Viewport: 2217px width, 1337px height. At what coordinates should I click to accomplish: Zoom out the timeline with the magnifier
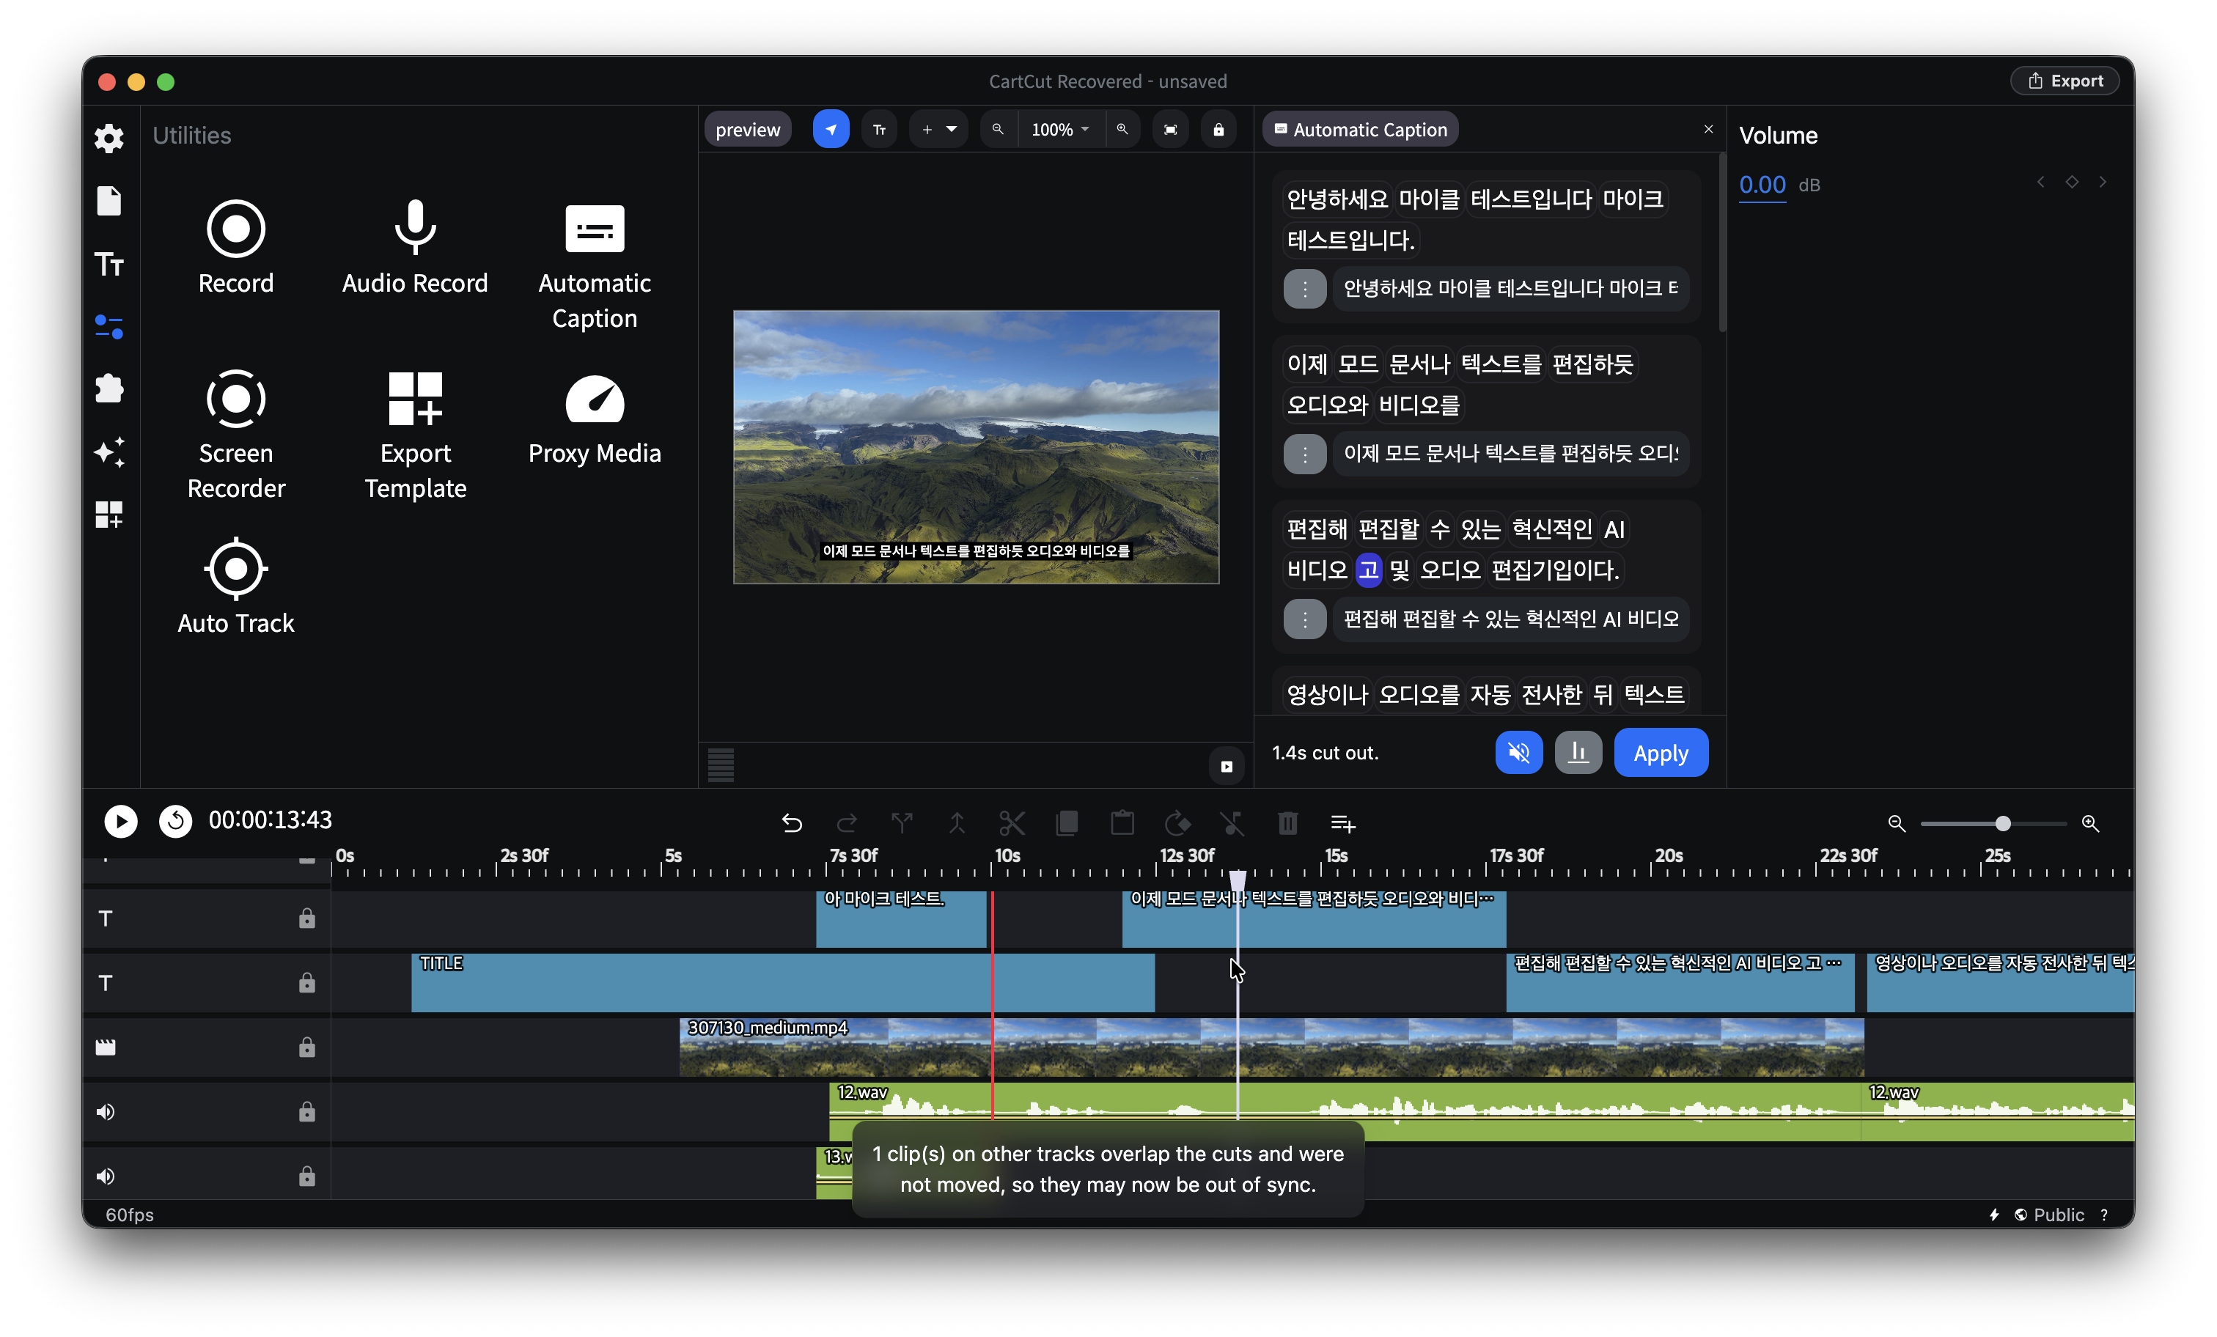[x=1897, y=823]
